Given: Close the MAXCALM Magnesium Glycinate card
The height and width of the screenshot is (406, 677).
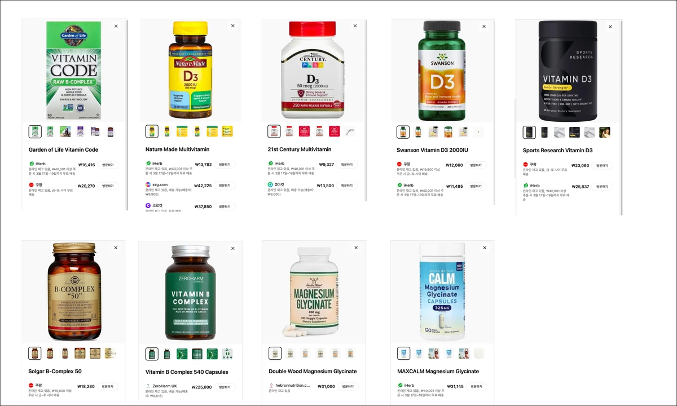Looking at the screenshot, I should pyautogui.click(x=484, y=248).
